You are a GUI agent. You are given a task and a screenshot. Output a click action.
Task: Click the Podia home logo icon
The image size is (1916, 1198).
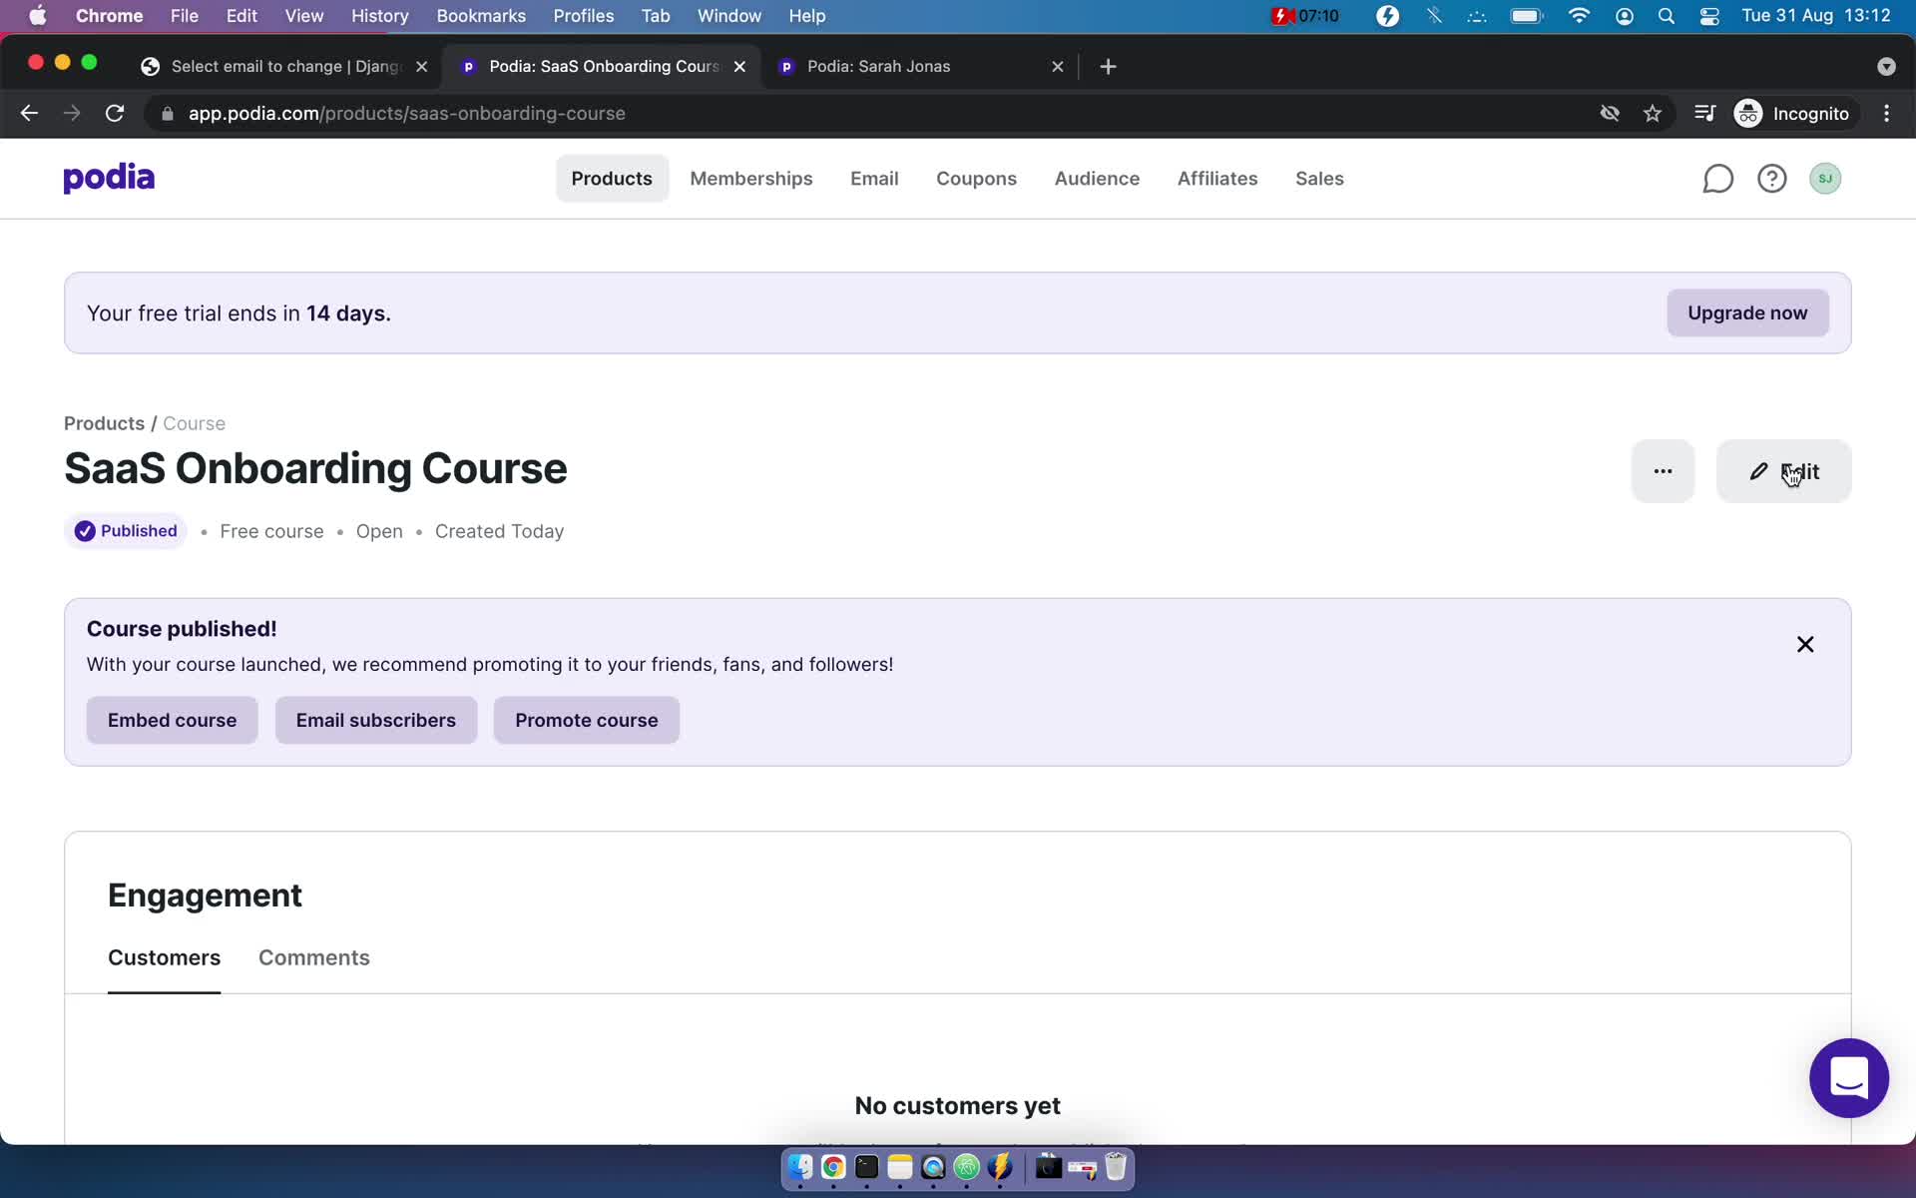tap(109, 178)
